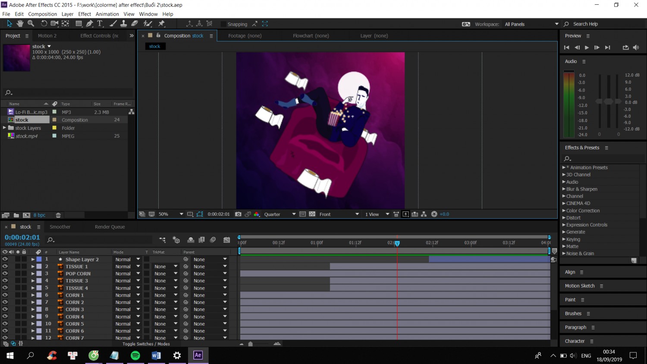Viewport: 647px width, 364px height.
Task: Select the Brush tool
Action: pyautogui.click(x=113, y=23)
